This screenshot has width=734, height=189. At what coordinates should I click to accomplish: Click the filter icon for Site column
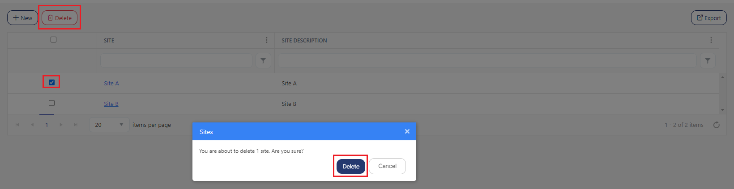click(263, 61)
